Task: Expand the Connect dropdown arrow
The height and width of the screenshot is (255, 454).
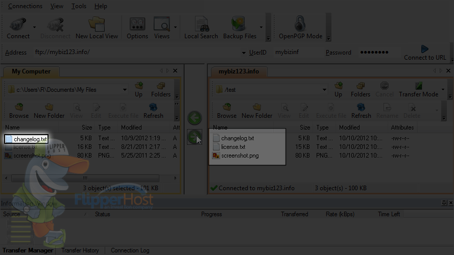Action: pos(34,27)
